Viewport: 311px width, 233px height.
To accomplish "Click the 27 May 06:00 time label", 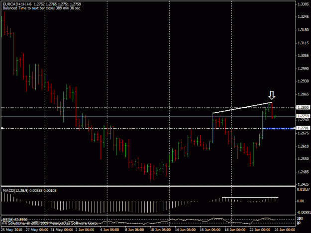I will click(37, 230).
